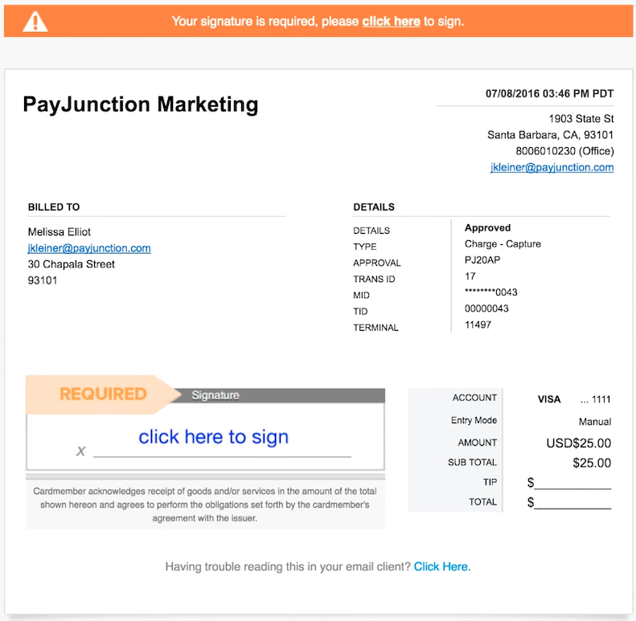Select '30 Chapala Street' address text
Image resolution: width=636 pixels, height=621 pixels.
point(71,264)
